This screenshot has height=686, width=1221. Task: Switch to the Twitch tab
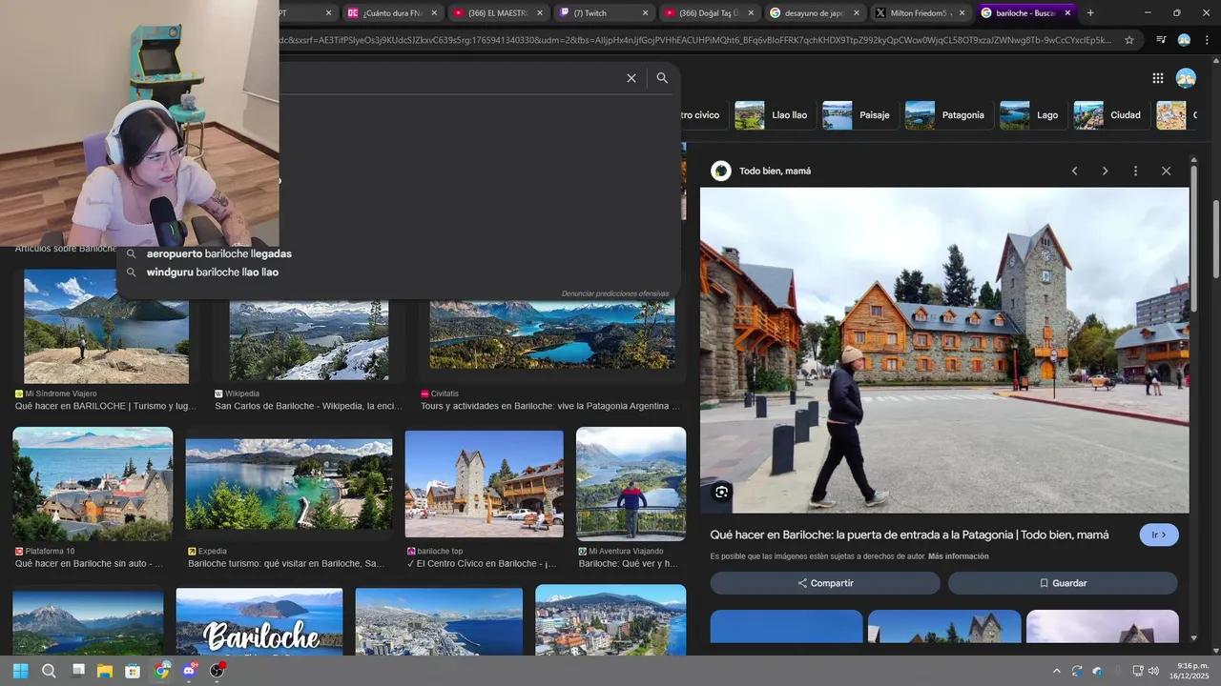click(605, 12)
